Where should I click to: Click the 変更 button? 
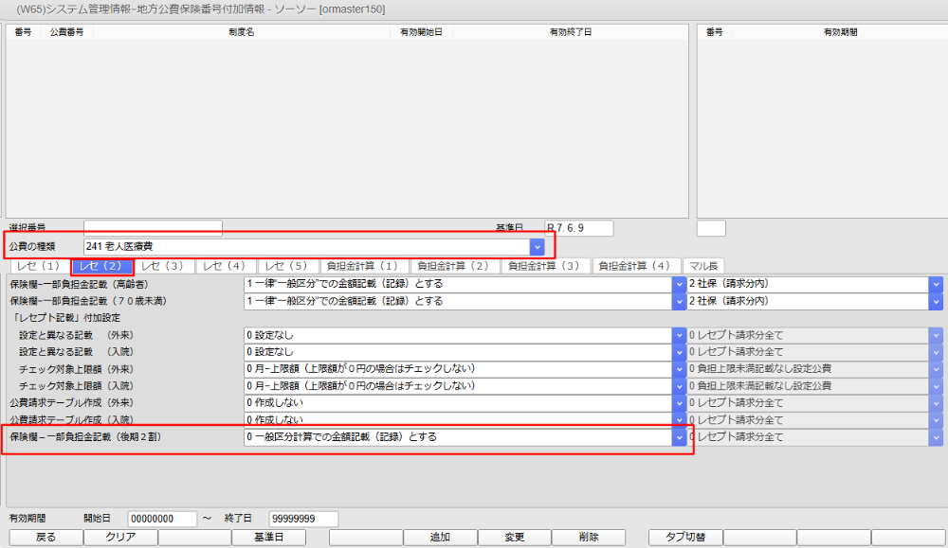tap(514, 538)
